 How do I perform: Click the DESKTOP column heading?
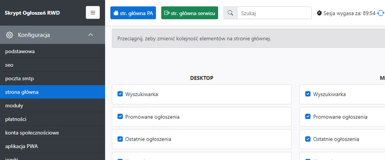[202, 78]
